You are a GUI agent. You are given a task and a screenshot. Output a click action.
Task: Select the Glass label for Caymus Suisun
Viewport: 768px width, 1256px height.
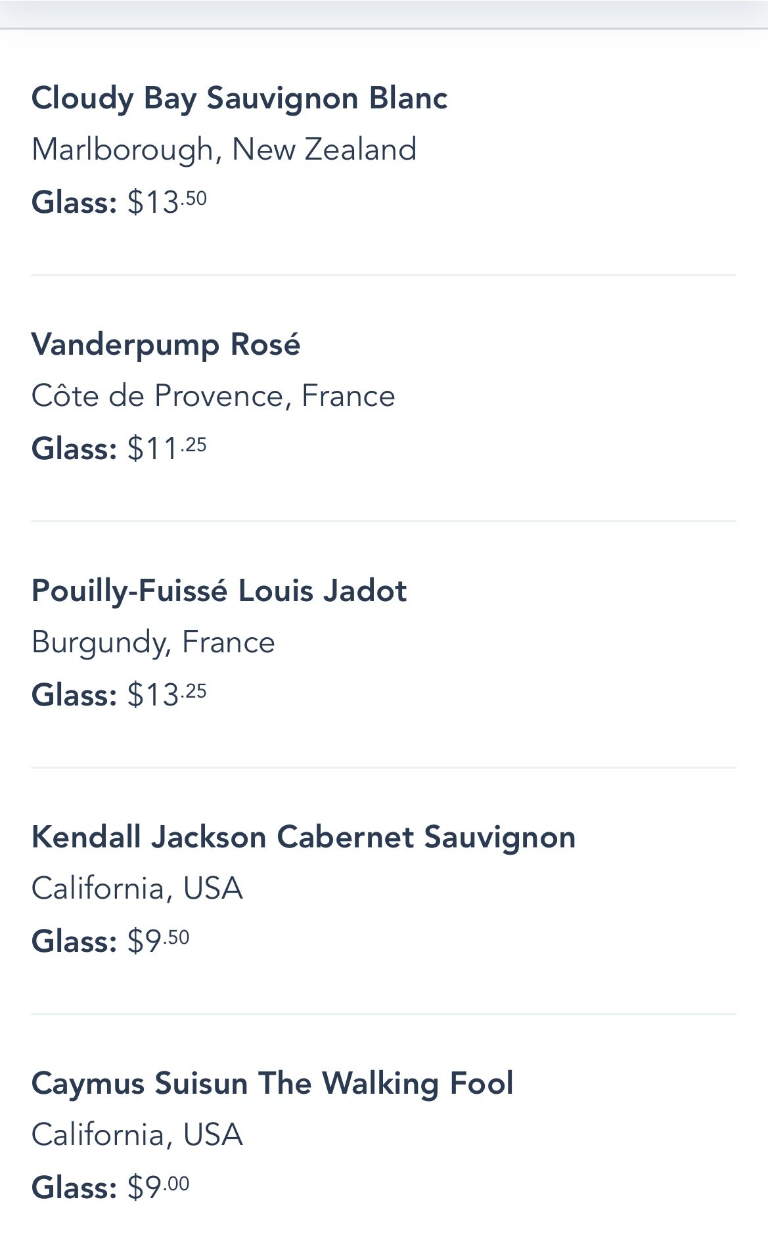74,1188
